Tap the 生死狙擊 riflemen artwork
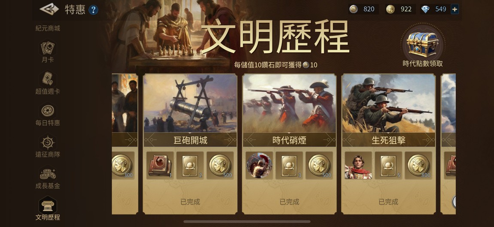 [x=388, y=103]
